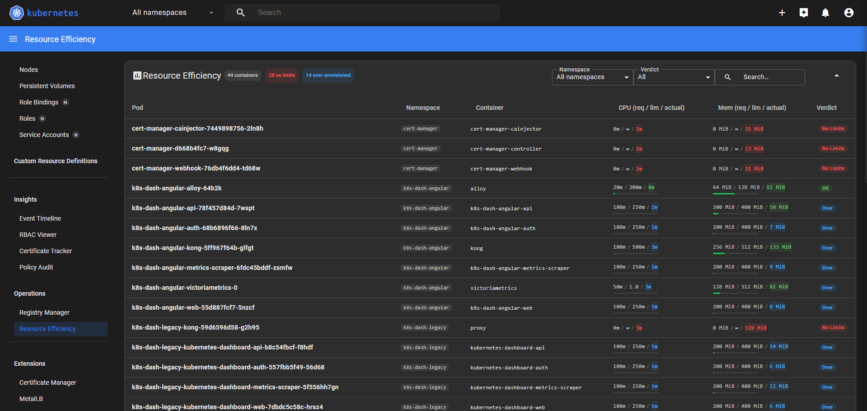Open the Verdict filter dropdown
Screen dimensions: 867x411
point(674,77)
